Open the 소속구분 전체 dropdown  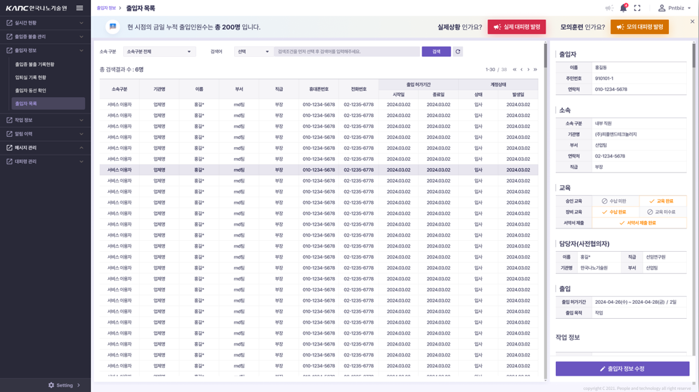coord(159,51)
